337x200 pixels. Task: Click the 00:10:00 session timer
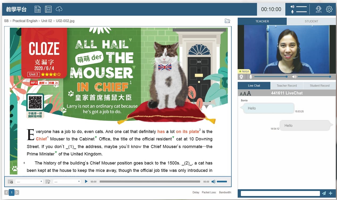[271, 9]
